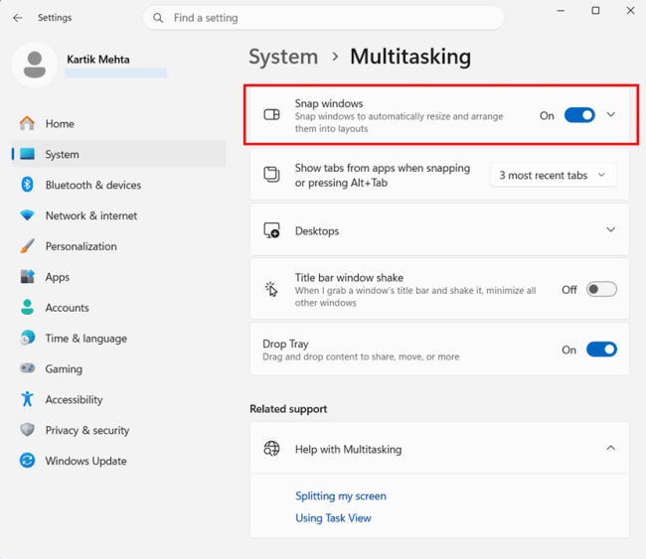646x559 pixels.
Task: Click the Personalization paintbrush icon
Action: click(27, 246)
